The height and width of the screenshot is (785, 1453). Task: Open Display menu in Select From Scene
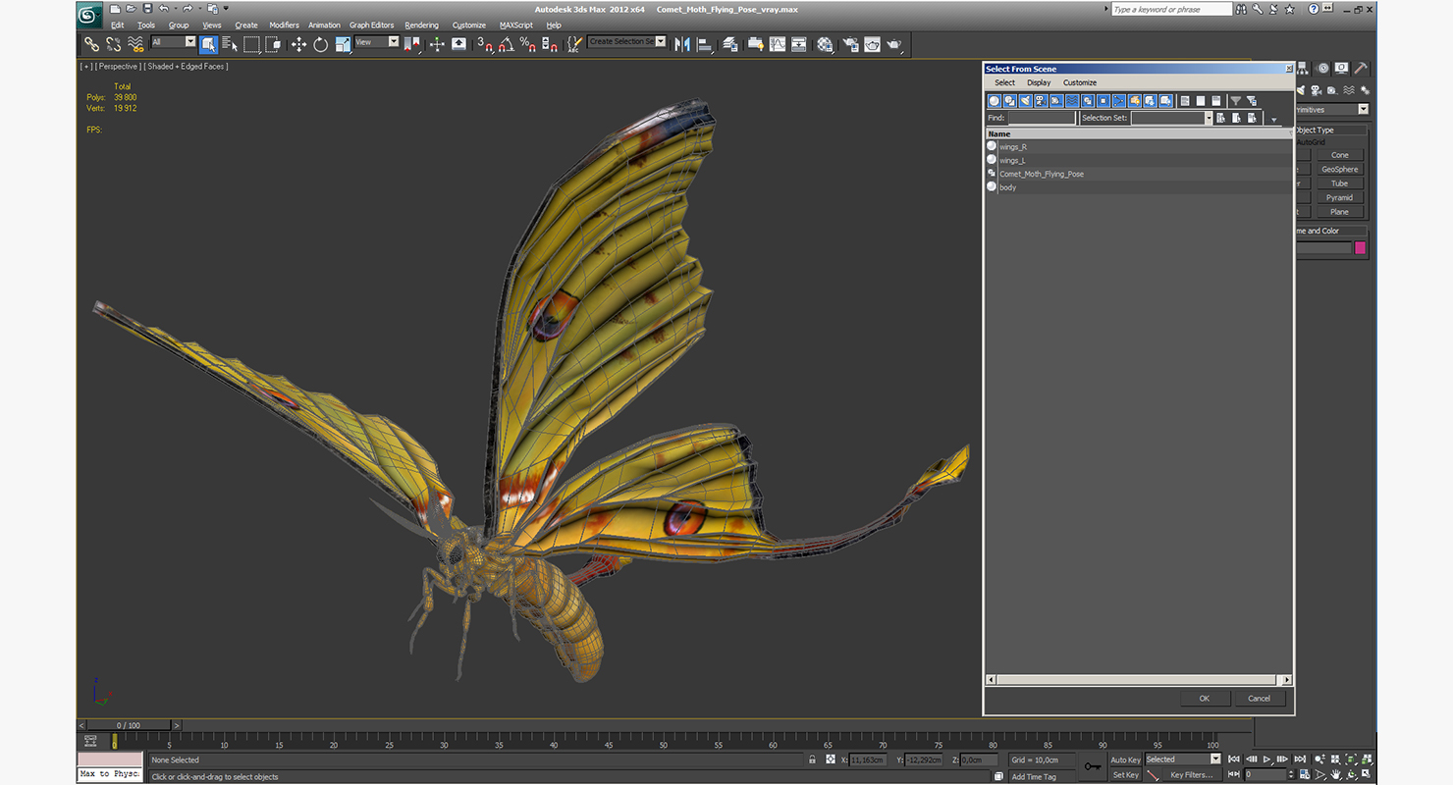[1039, 82]
